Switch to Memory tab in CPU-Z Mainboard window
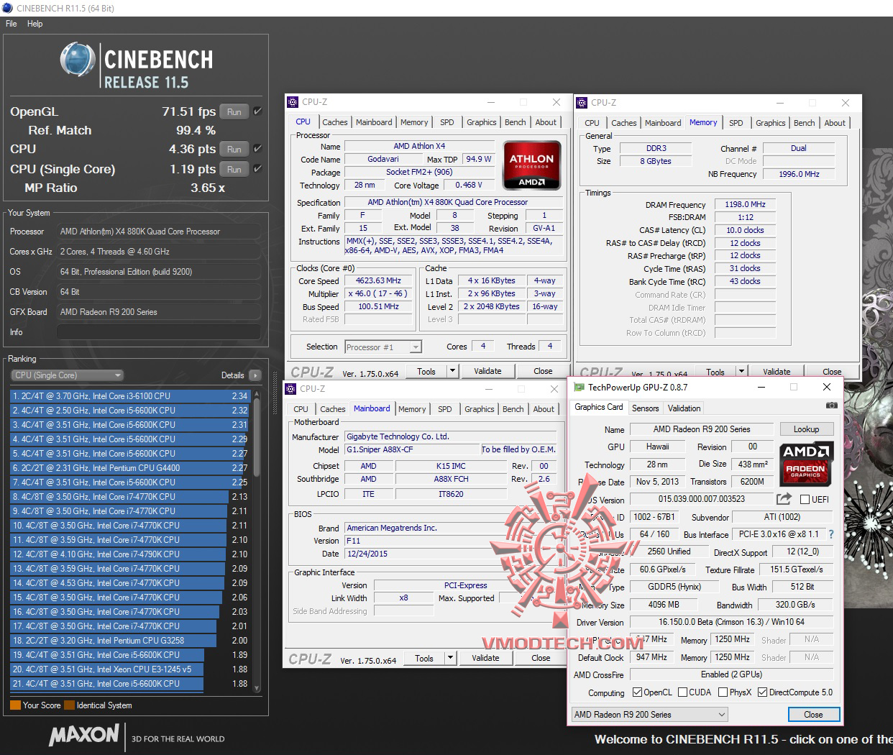 coord(412,409)
